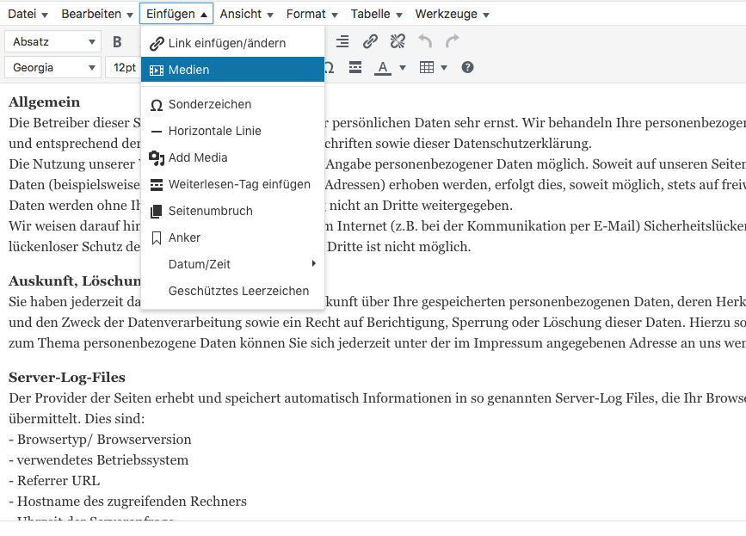The height and width of the screenshot is (536, 746).
Task: Choose Add Media menu entry
Action: pyautogui.click(x=232, y=157)
